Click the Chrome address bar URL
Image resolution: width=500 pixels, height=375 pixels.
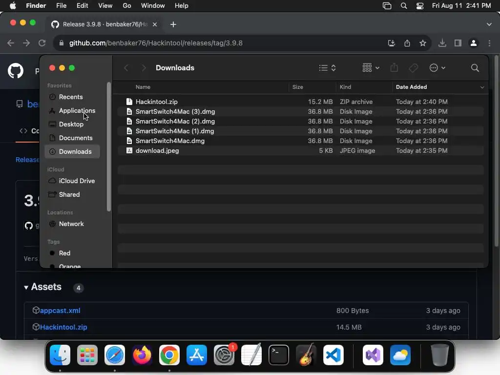coord(156,43)
